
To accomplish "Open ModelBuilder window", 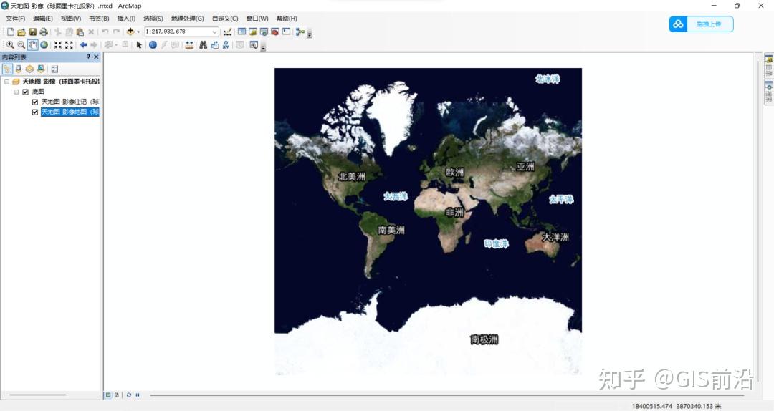I will (x=300, y=32).
